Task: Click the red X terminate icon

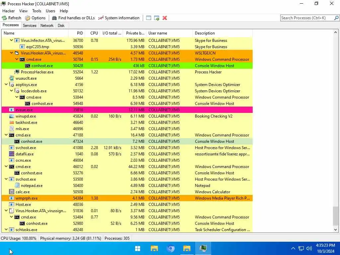Action: point(165,18)
